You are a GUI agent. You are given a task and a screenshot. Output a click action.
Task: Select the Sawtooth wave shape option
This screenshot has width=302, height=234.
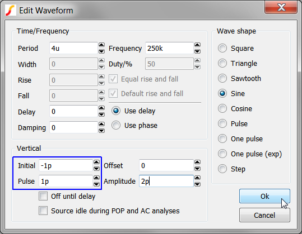click(x=239, y=78)
